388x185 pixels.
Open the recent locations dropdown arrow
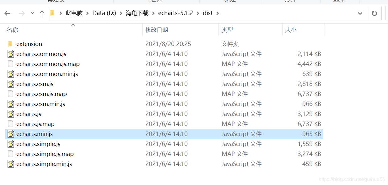(x=32, y=13)
